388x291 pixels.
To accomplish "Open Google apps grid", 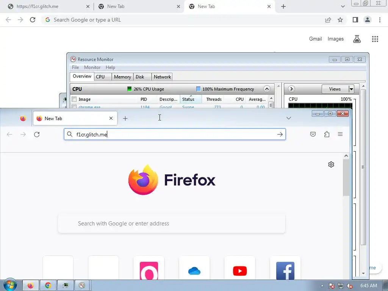I will click(375, 39).
